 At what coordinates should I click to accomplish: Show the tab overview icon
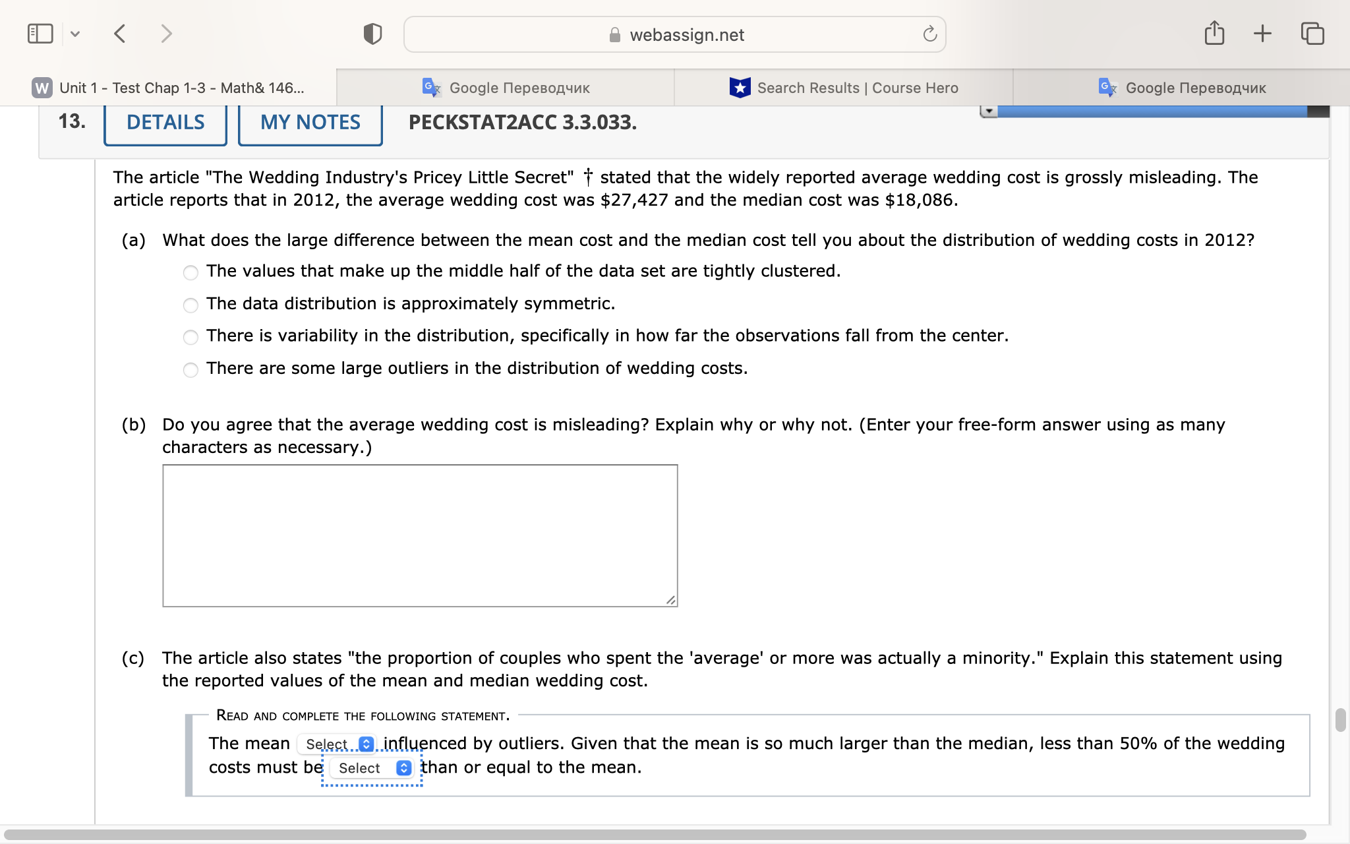click(x=1312, y=33)
